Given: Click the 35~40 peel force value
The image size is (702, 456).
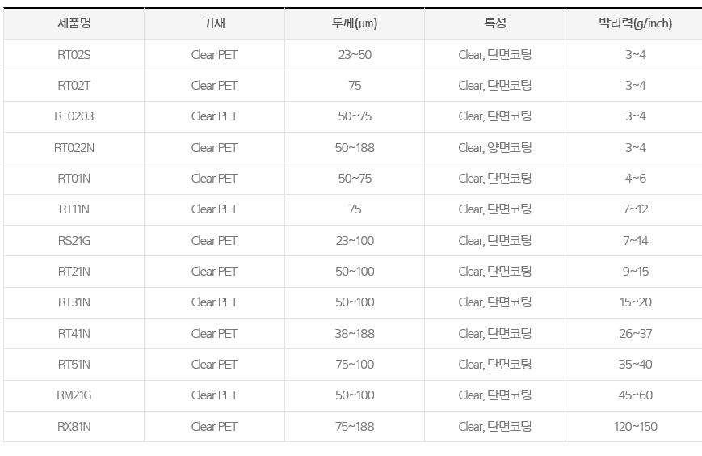Looking at the screenshot, I should [x=635, y=365].
